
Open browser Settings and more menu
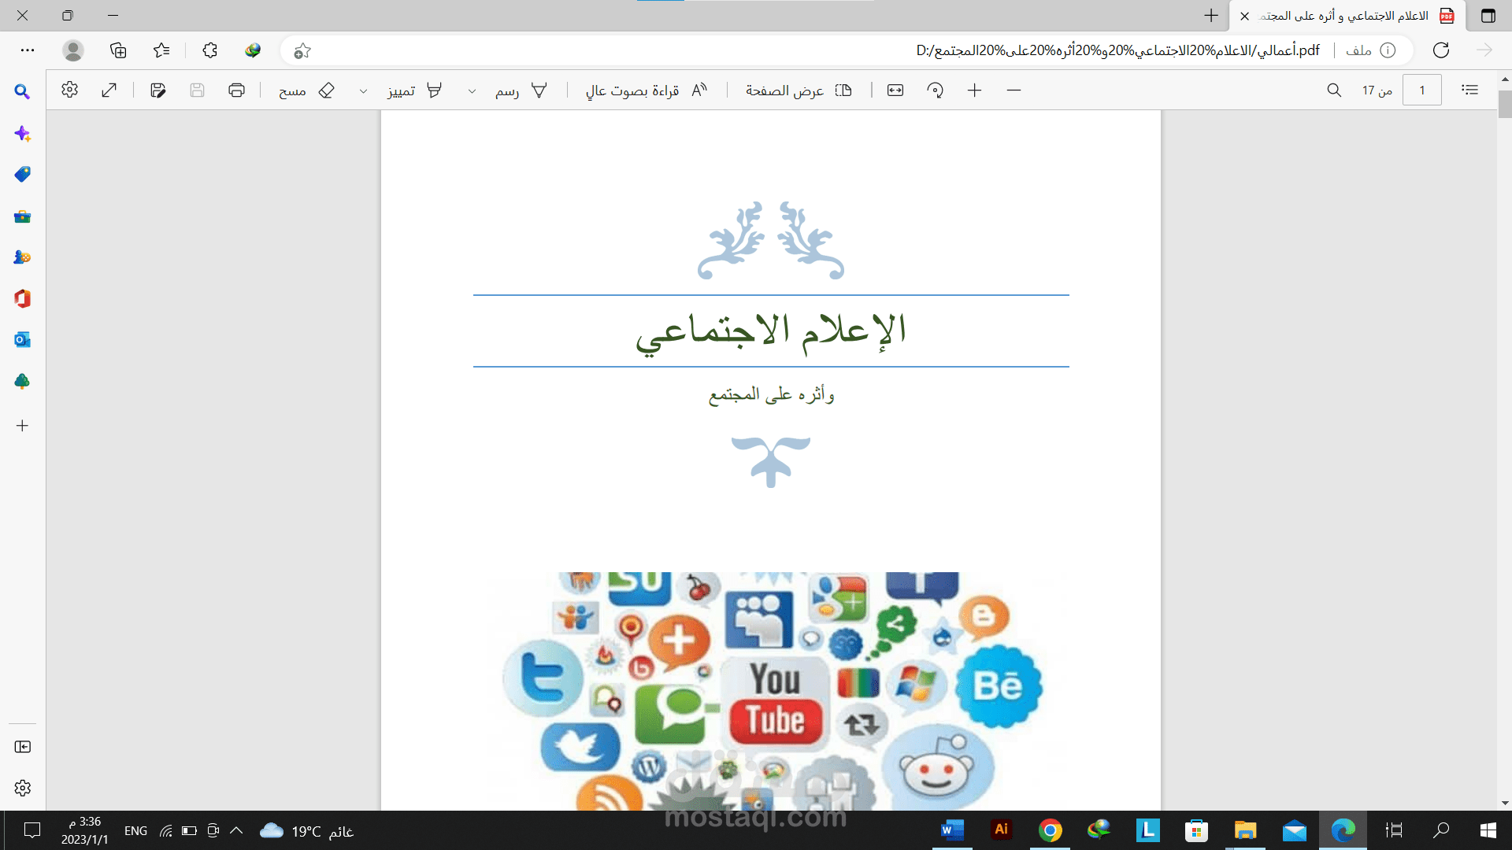tap(28, 50)
